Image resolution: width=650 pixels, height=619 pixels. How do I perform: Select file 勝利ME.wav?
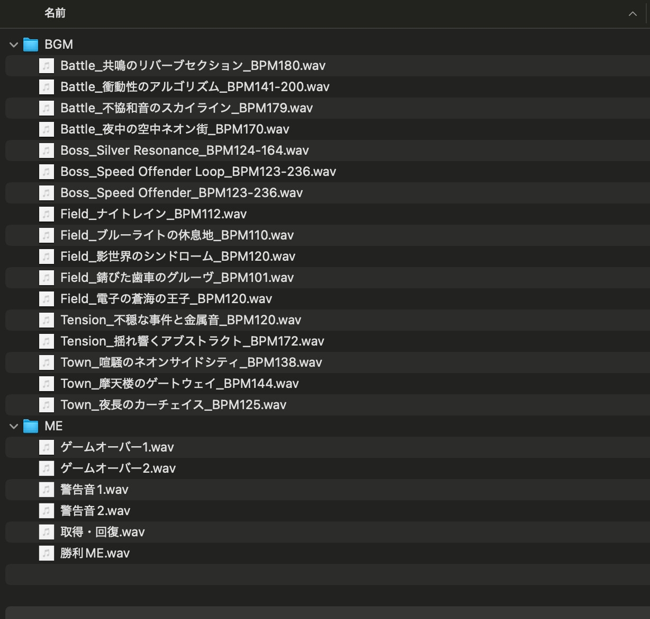[95, 553]
